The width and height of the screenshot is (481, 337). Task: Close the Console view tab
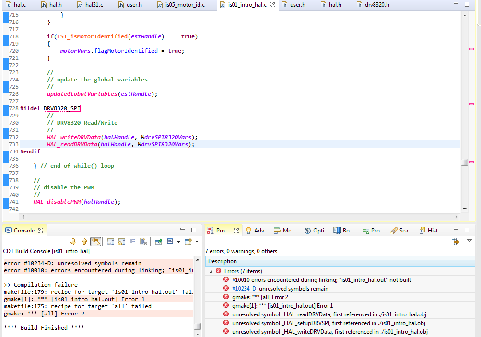[x=41, y=231]
